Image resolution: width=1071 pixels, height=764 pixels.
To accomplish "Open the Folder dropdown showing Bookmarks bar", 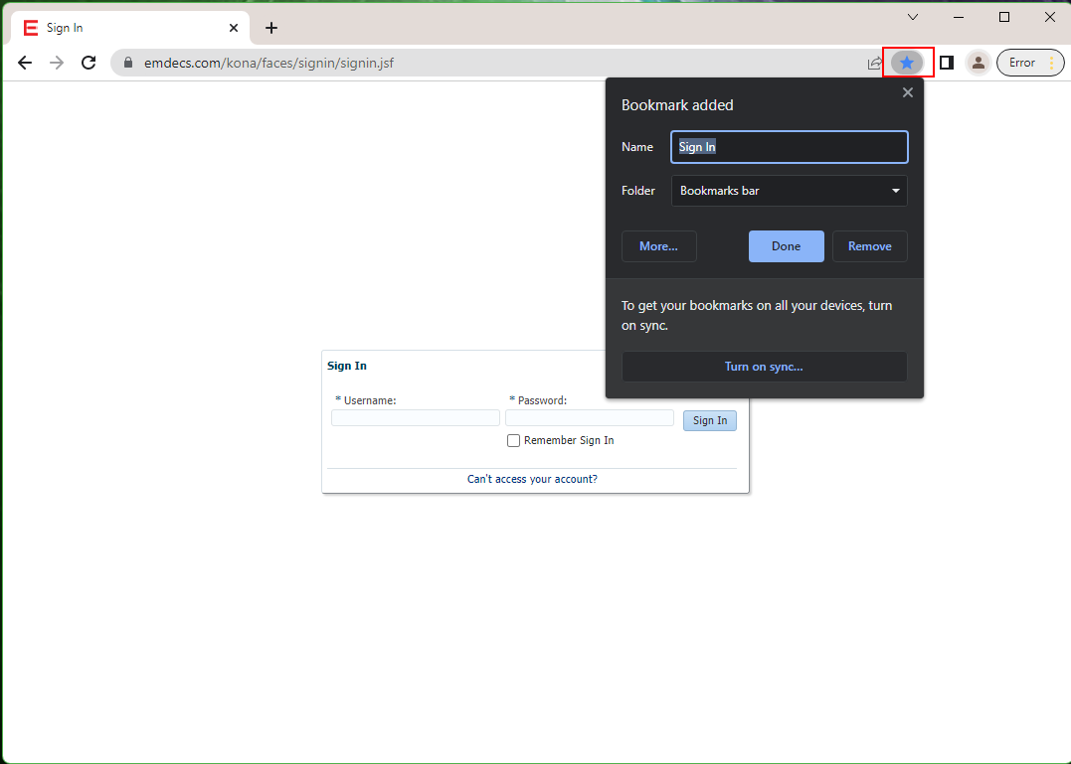I will pos(789,191).
